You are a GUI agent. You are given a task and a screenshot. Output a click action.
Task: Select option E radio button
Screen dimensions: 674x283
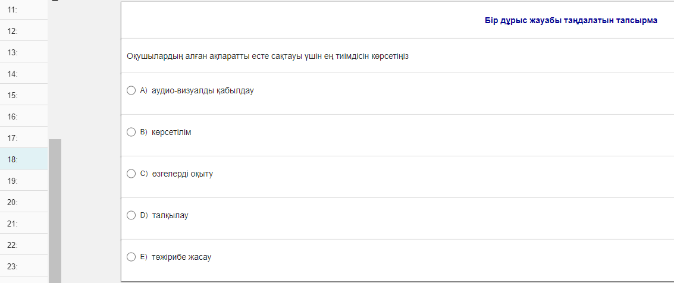131,257
